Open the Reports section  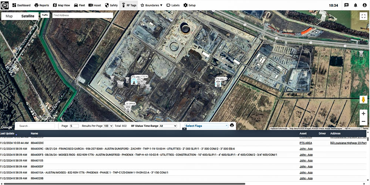[x=41, y=5]
